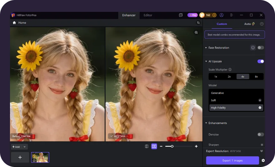Image resolution: width=275 pixels, height=167 pixels.
Task: Expand Export Resolution double chevron
Action: pyautogui.click(x=262, y=151)
